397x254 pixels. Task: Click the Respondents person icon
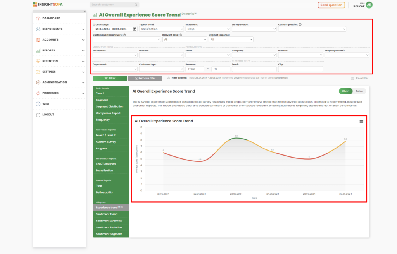click(38, 29)
